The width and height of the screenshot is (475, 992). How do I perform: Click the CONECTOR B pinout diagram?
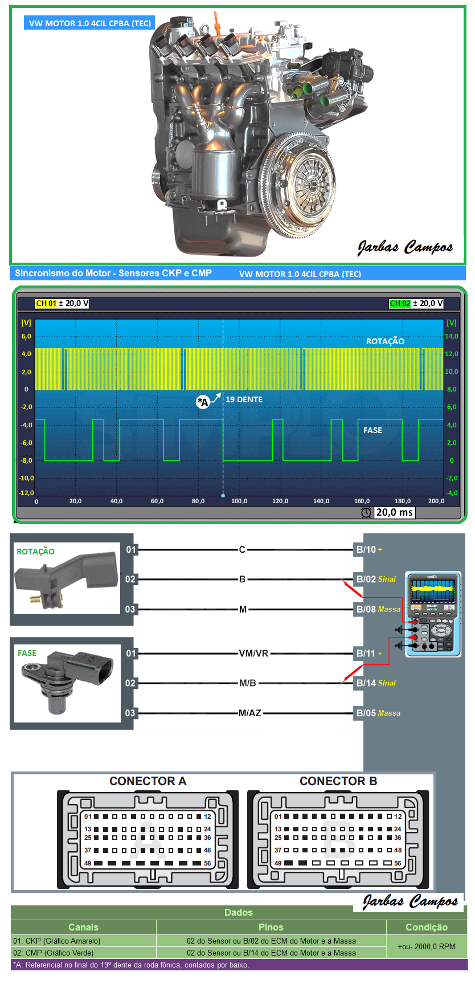pos(338,839)
